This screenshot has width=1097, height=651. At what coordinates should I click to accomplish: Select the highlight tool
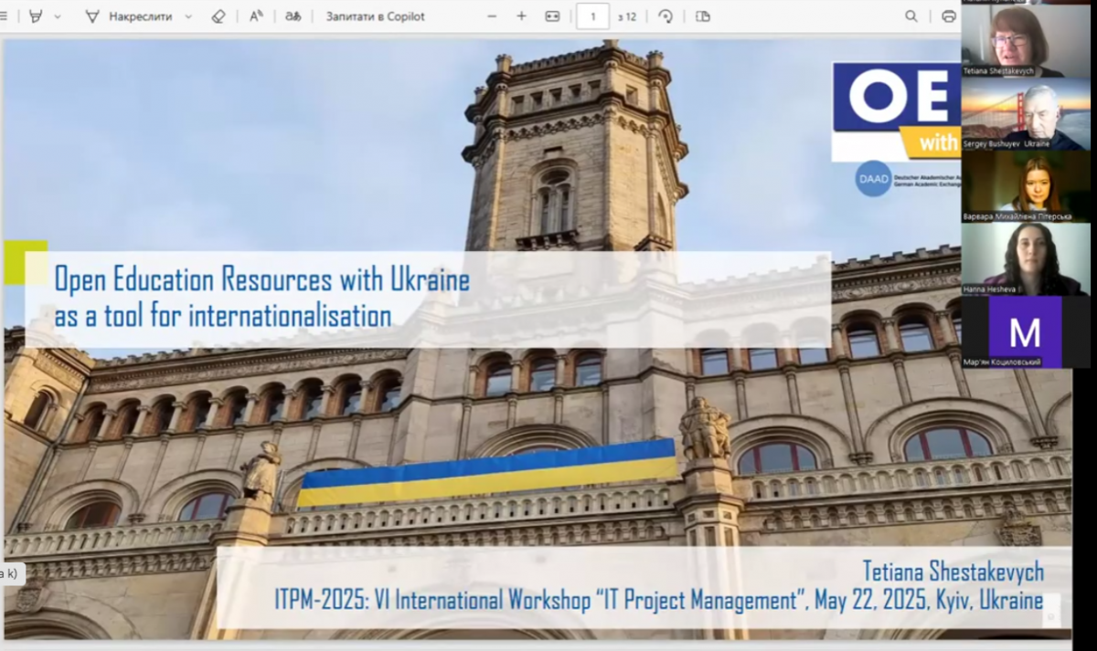[x=36, y=16]
